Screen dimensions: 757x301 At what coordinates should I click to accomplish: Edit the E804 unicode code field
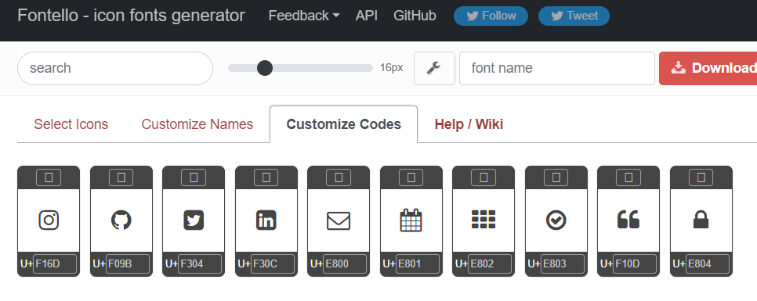pyautogui.click(x=708, y=264)
